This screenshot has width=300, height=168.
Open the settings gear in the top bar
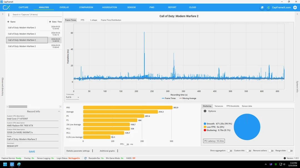(x=295, y=7)
